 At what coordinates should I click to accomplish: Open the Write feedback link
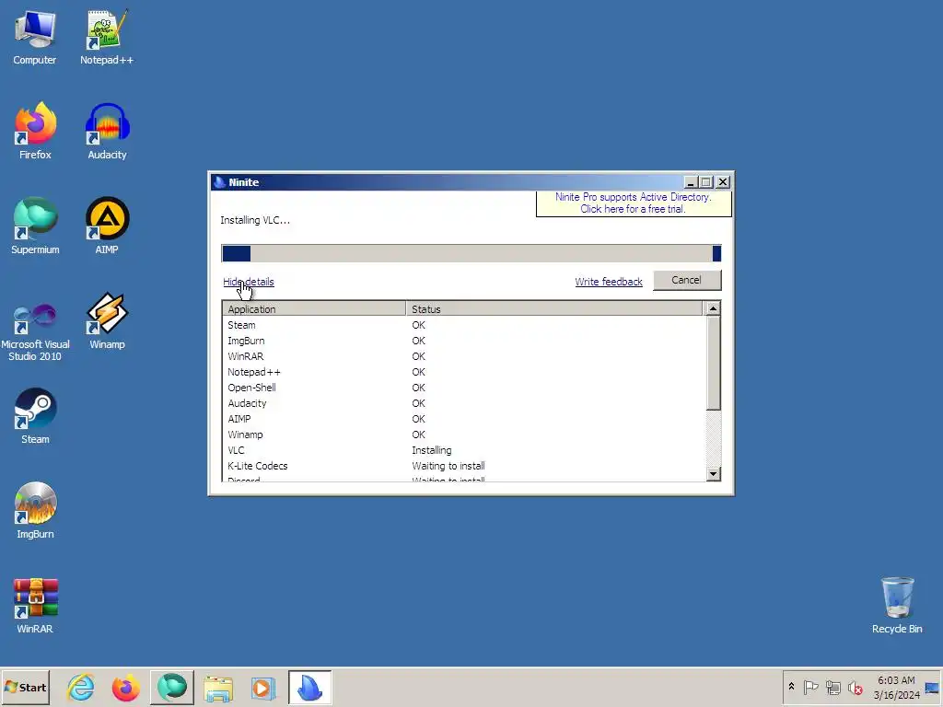tap(609, 282)
